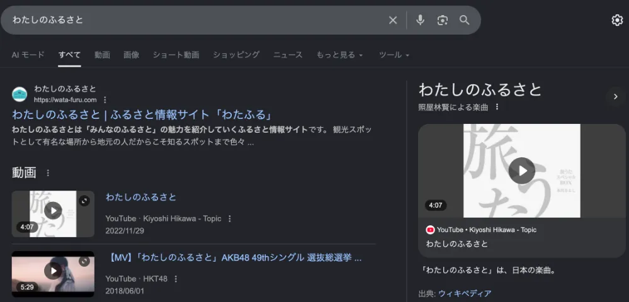Click the わたしのふるさと caption under the knowledge panel video
The height and width of the screenshot is (302, 629).
point(457,243)
